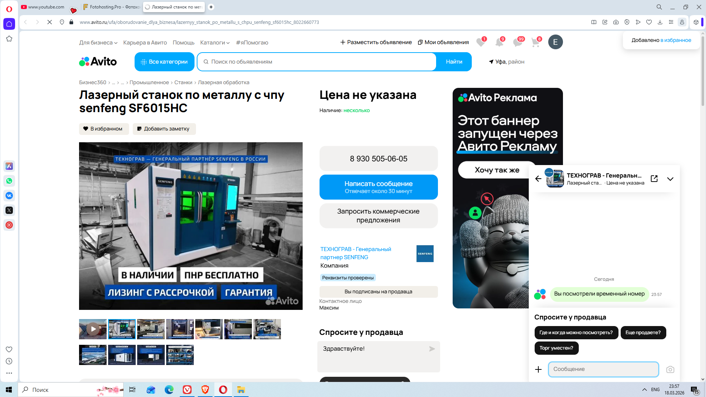Open Avito messages chat bubble icon

(x=517, y=42)
